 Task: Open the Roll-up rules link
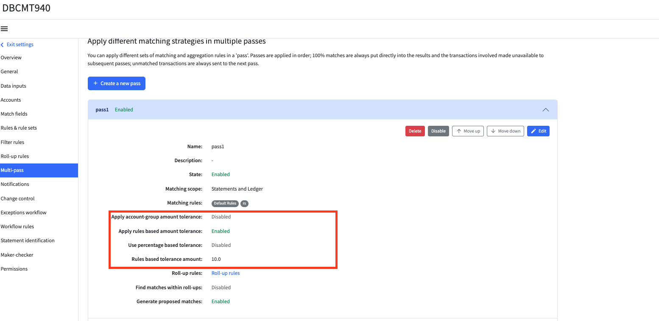pos(226,273)
